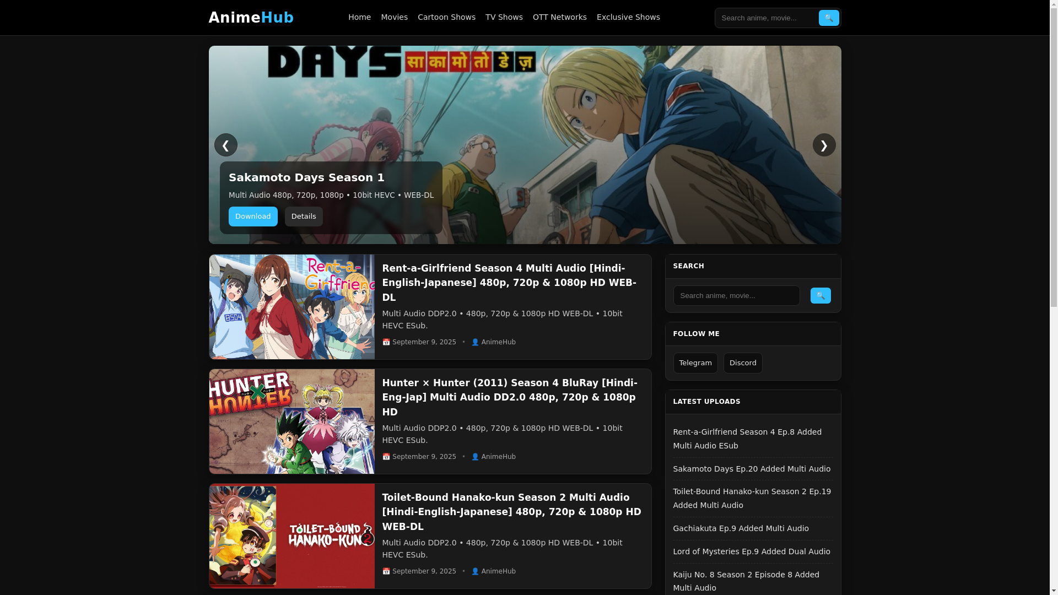Open Kaiju No. 8 Season 2 Episode 8 upload
Image resolution: width=1058 pixels, height=595 pixels.
746,581
